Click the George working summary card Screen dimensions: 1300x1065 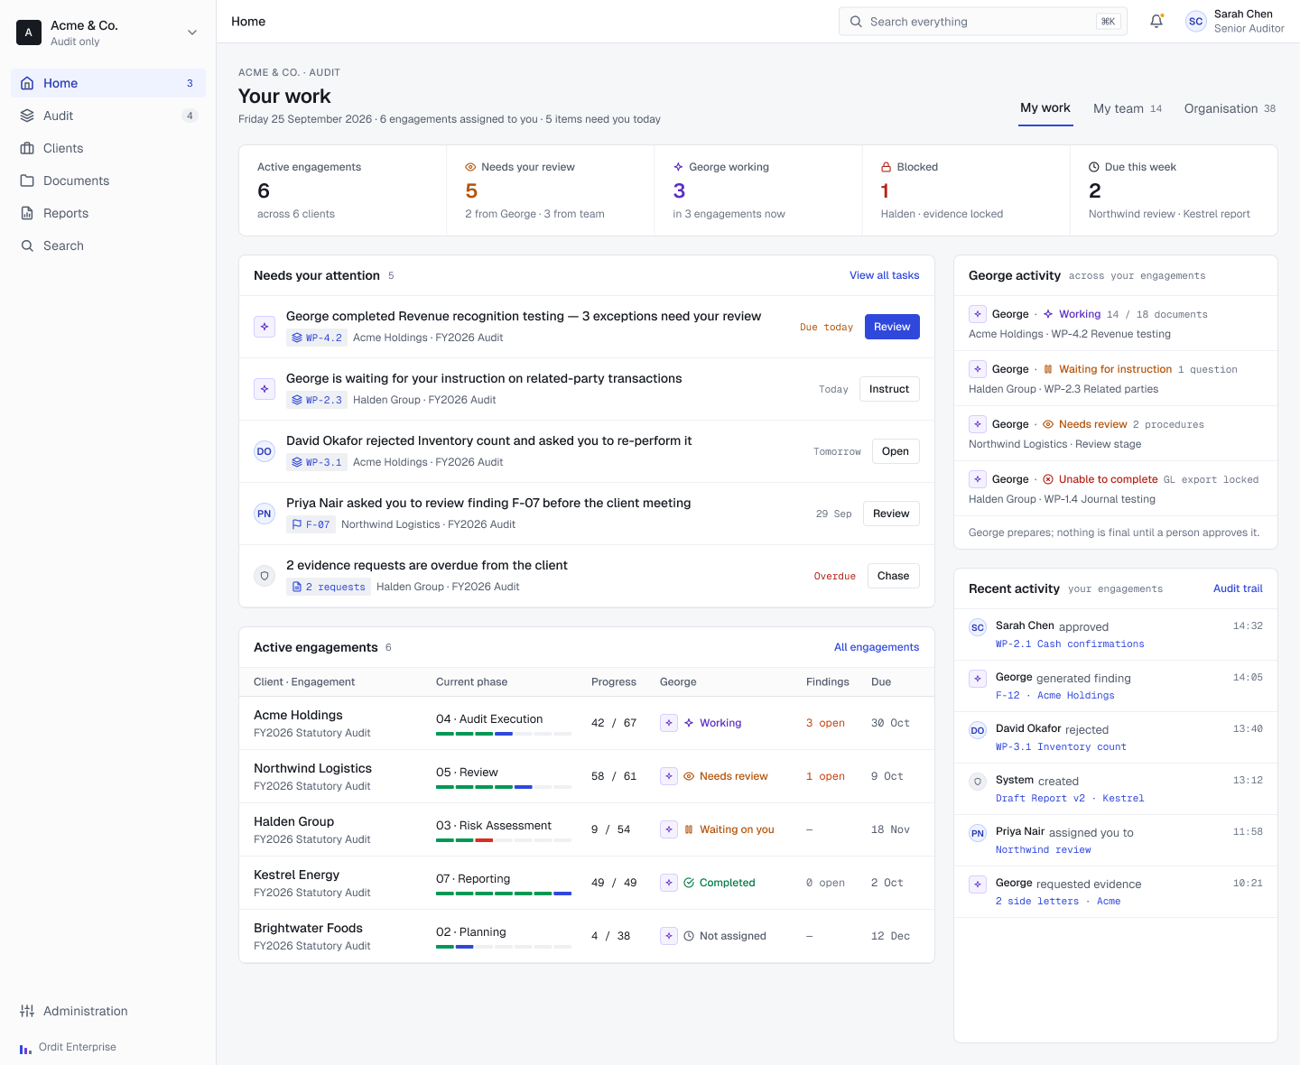point(758,190)
